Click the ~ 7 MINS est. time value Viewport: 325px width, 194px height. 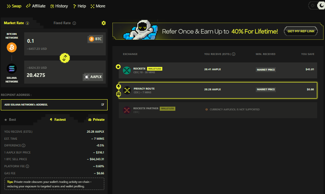pyautogui.click(x=98, y=139)
